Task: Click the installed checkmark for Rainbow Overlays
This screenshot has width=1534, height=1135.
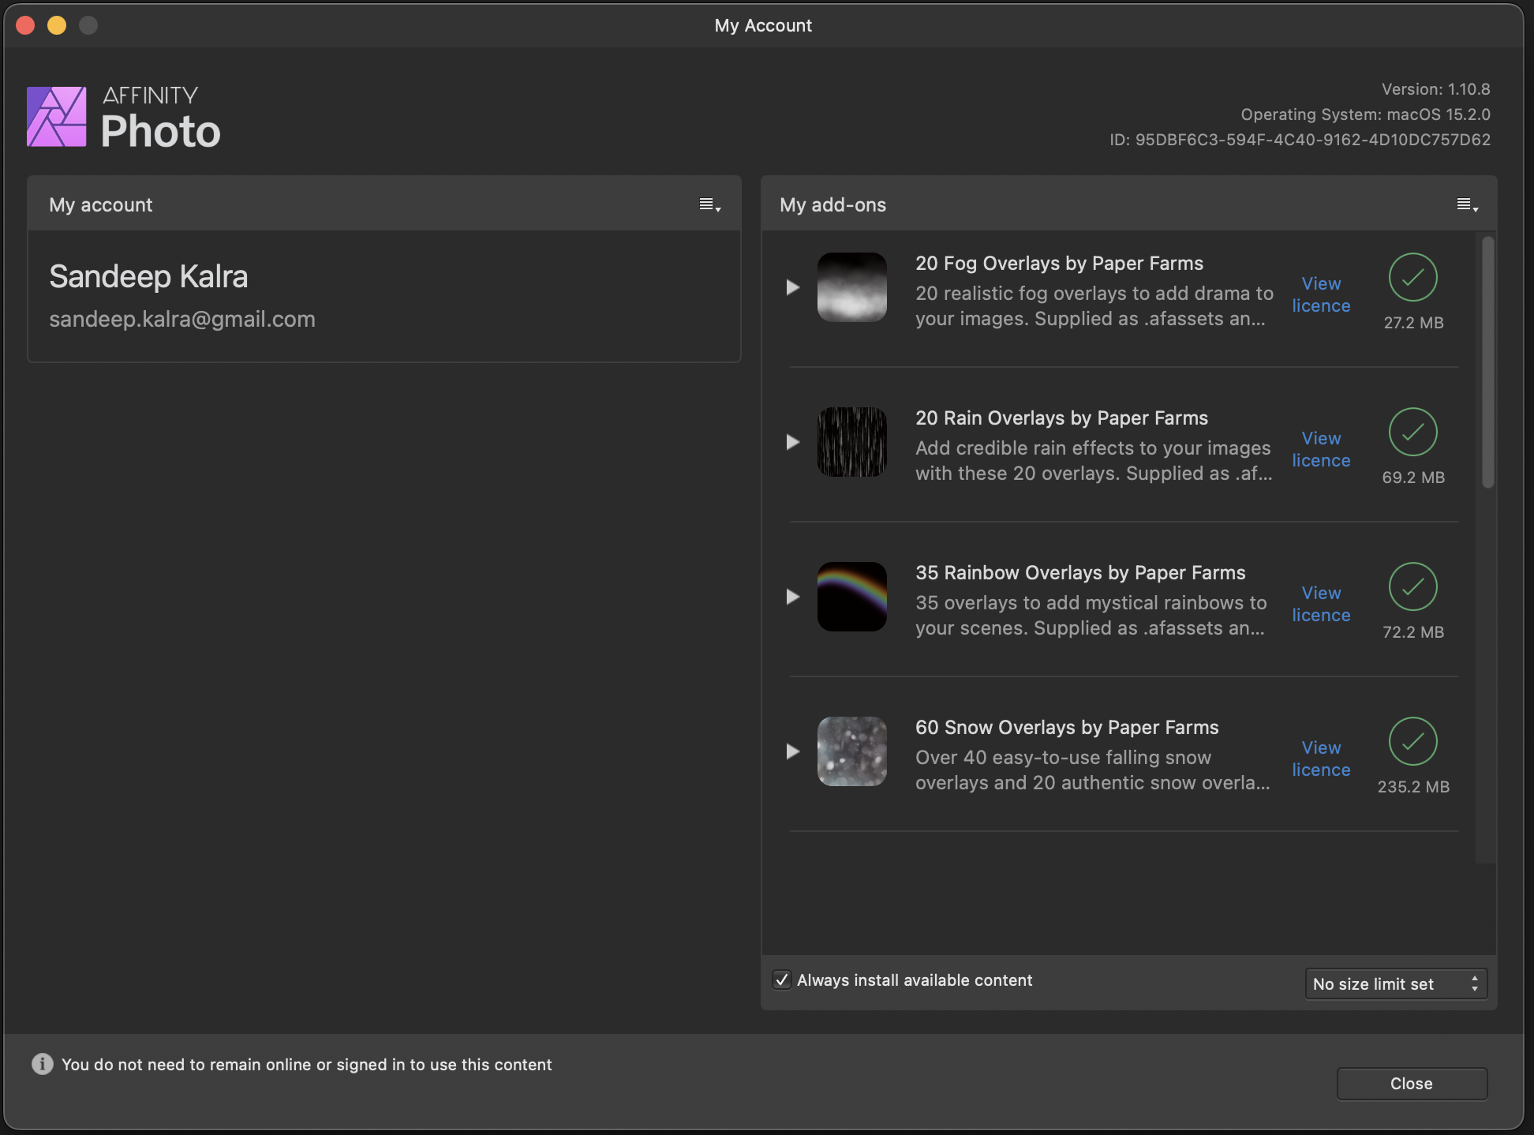Action: pos(1412,586)
